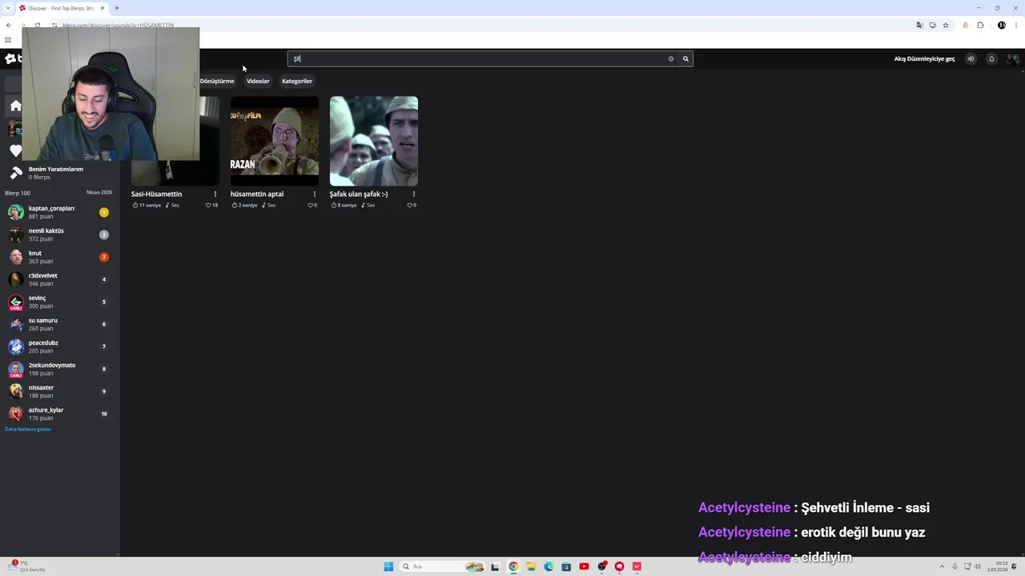The image size is (1025, 576).
Task: Open the Videolar filter tab
Action: [x=258, y=81]
